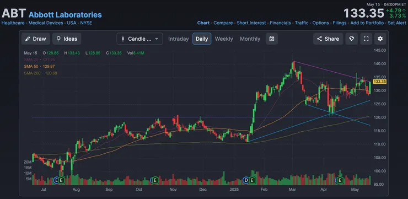The width and height of the screenshot is (408, 199).
Task: Click the January 2025 earnings E marker
Action: (x=251, y=180)
